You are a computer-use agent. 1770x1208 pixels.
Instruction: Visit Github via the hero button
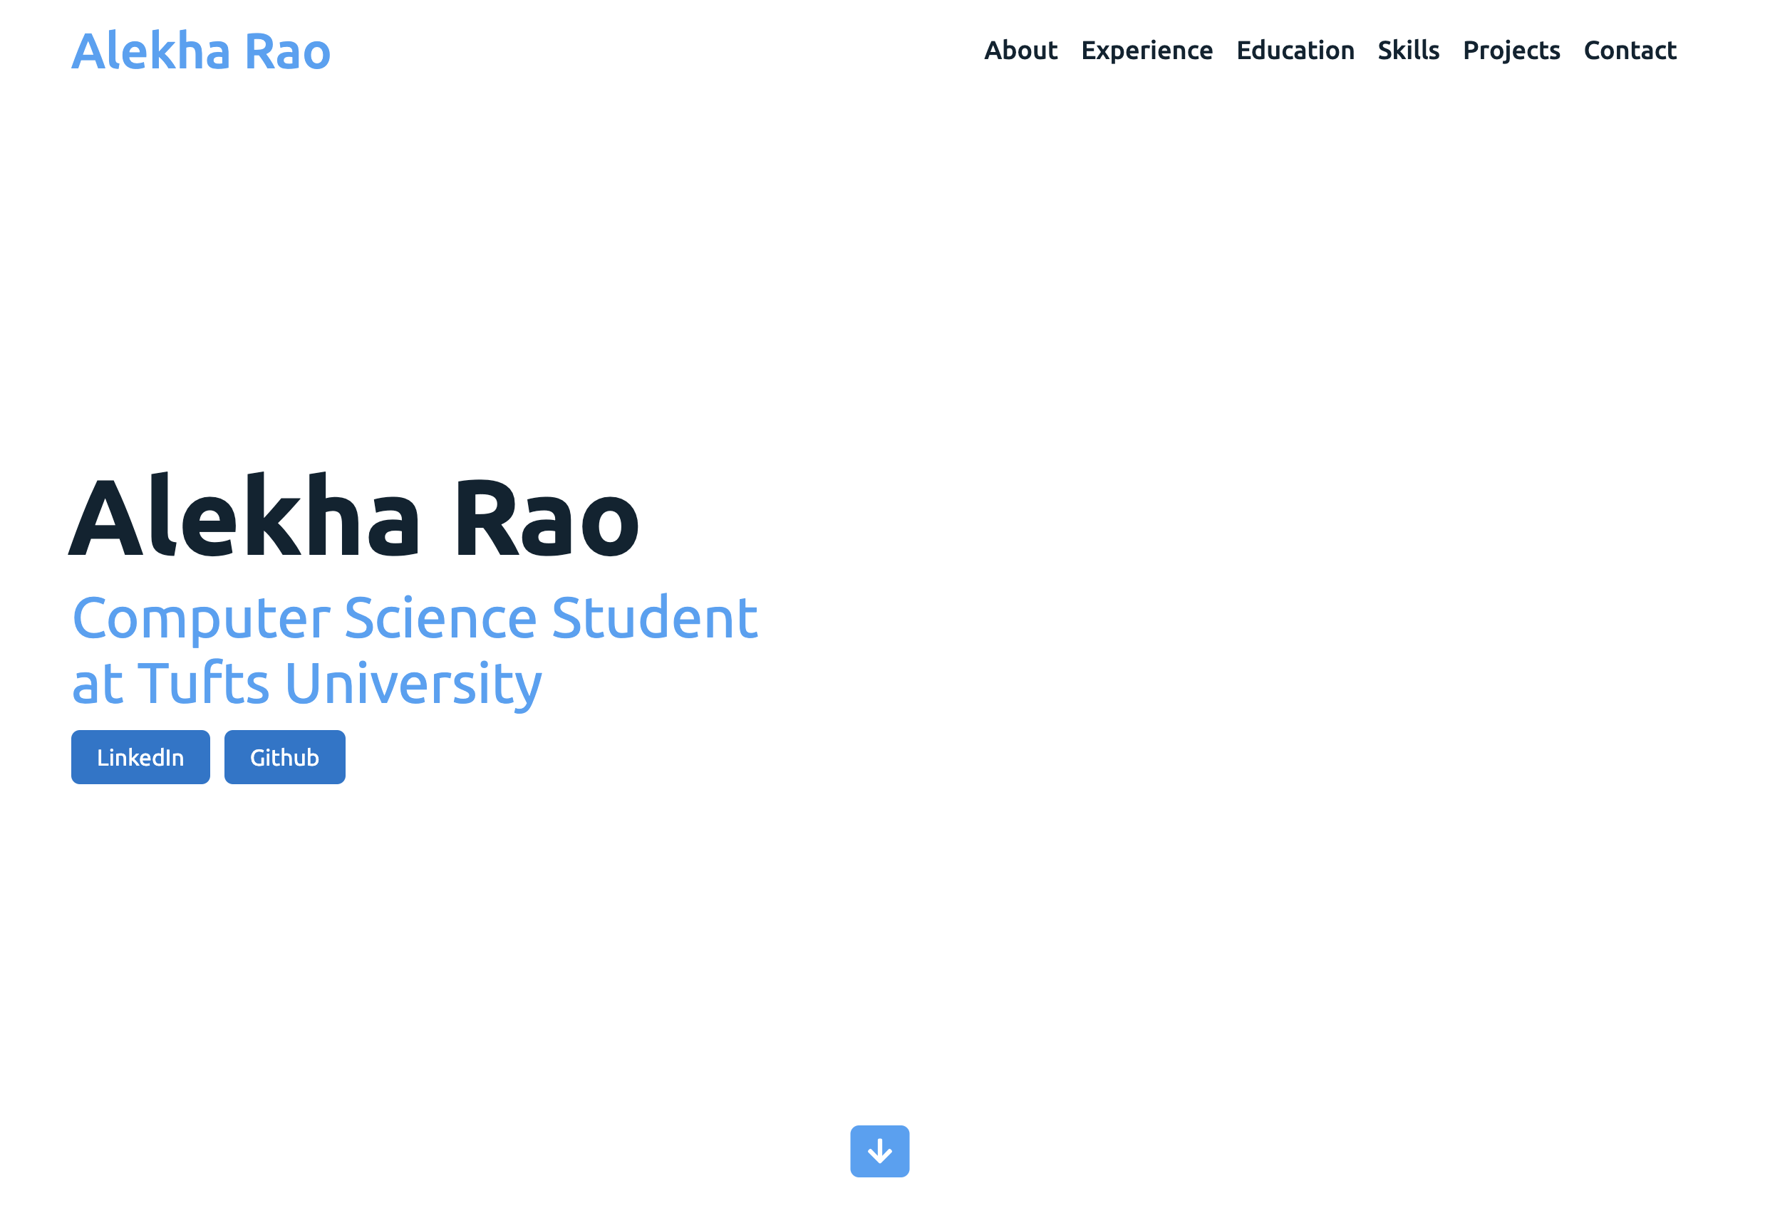pyautogui.click(x=284, y=757)
